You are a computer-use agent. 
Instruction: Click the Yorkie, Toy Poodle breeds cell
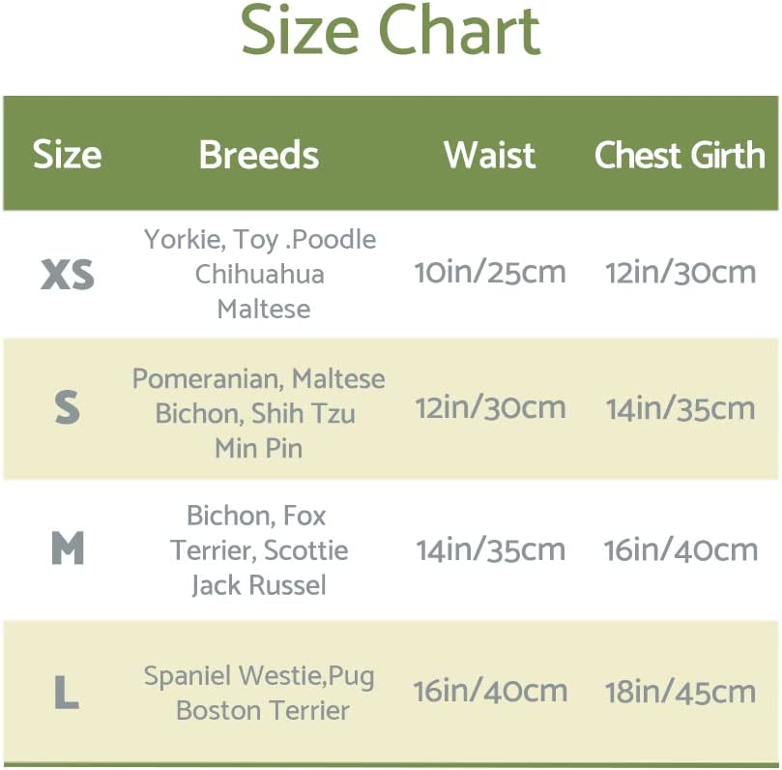[260, 274]
